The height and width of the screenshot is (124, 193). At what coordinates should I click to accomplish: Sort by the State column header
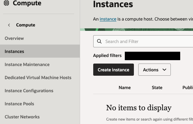[157, 88]
